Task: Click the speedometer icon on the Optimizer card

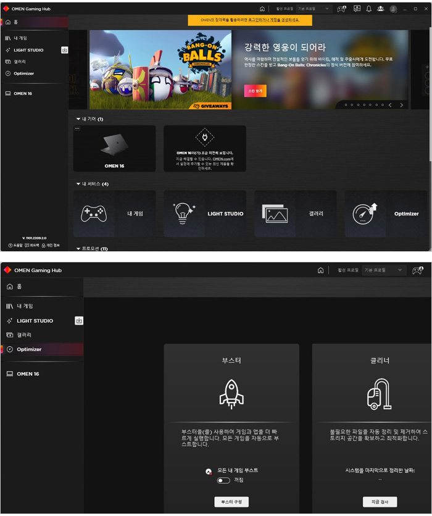Action: click(365, 214)
